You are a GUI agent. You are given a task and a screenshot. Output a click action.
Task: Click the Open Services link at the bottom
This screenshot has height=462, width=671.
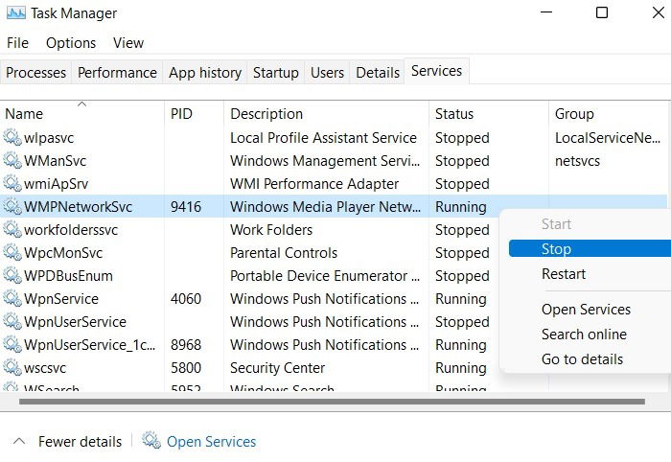tap(212, 441)
